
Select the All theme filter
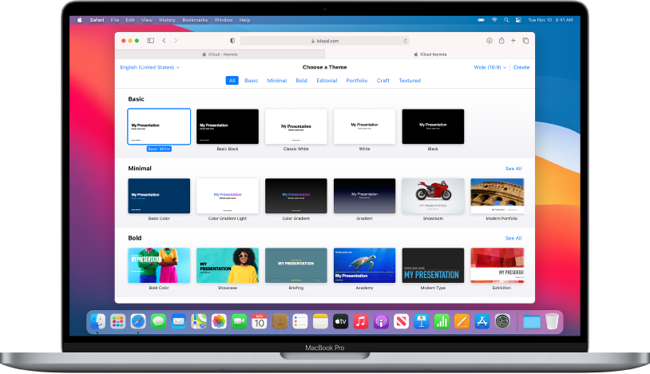point(232,81)
